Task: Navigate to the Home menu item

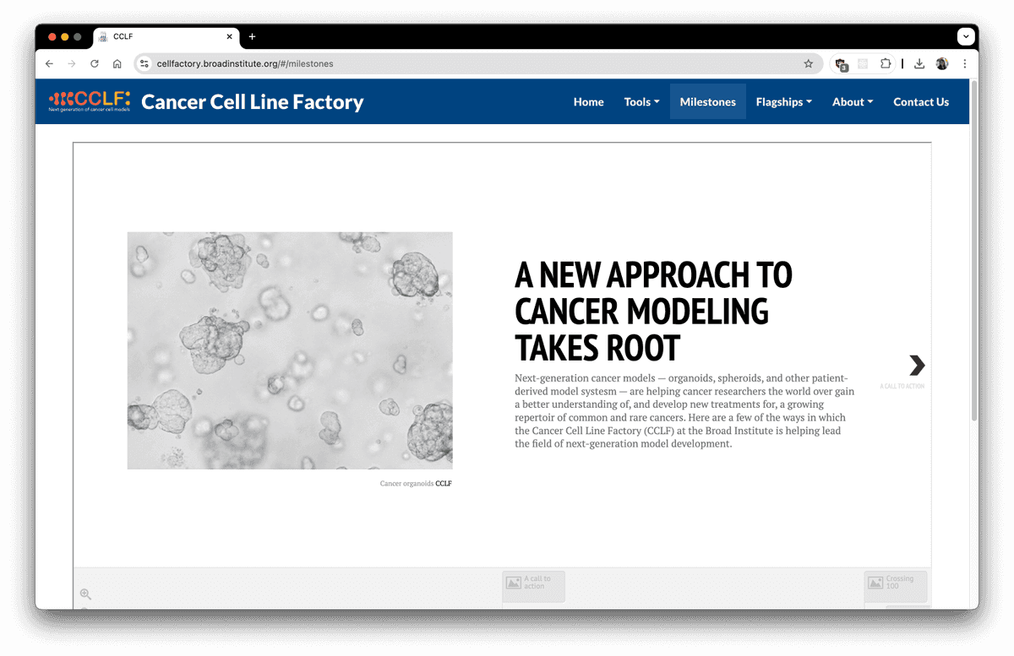Action: coord(588,101)
